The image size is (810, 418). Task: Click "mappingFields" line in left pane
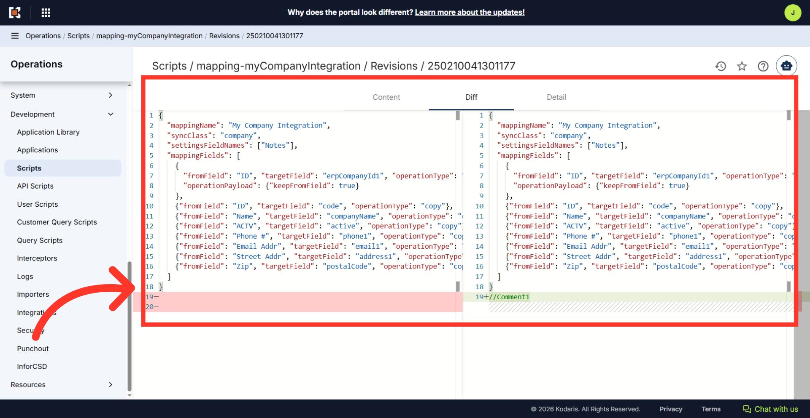click(203, 156)
